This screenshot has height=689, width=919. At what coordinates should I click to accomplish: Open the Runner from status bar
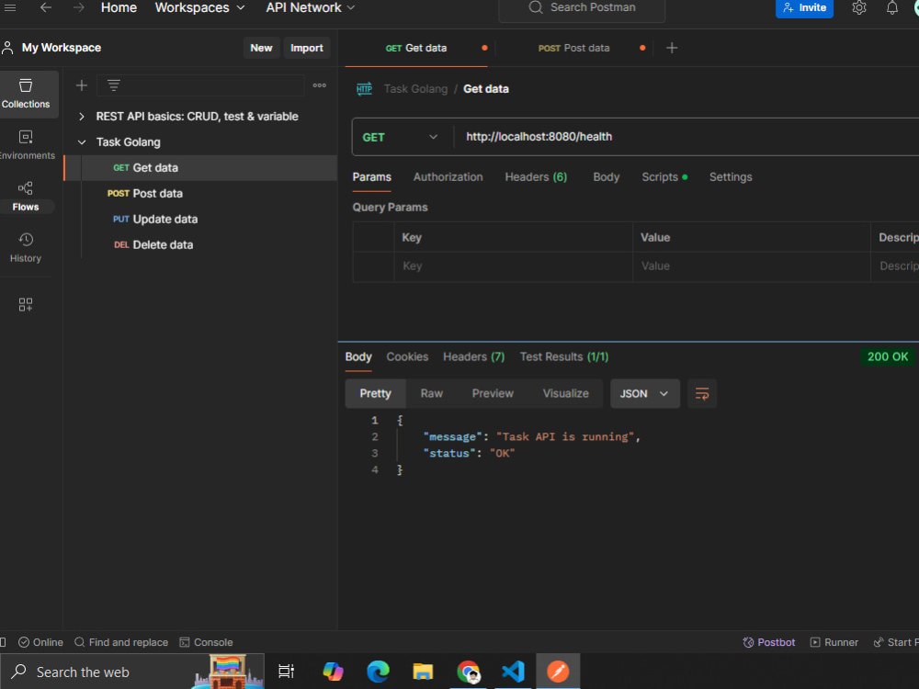834,642
